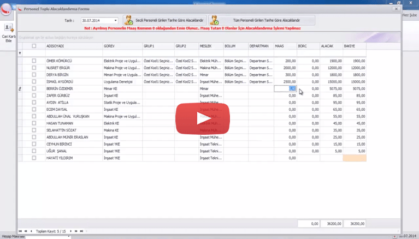419x239 pixels.
Task: Click the filter row funnel icon
Action: pos(20,53)
